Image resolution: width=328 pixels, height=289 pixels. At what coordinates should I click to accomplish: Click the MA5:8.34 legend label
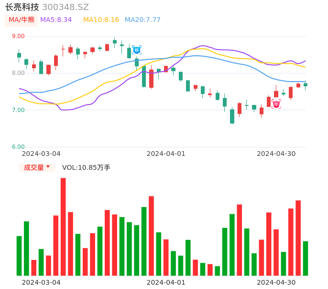(x=56, y=20)
